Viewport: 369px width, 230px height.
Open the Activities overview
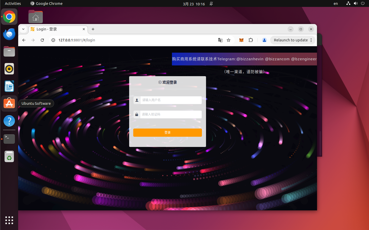click(13, 4)
